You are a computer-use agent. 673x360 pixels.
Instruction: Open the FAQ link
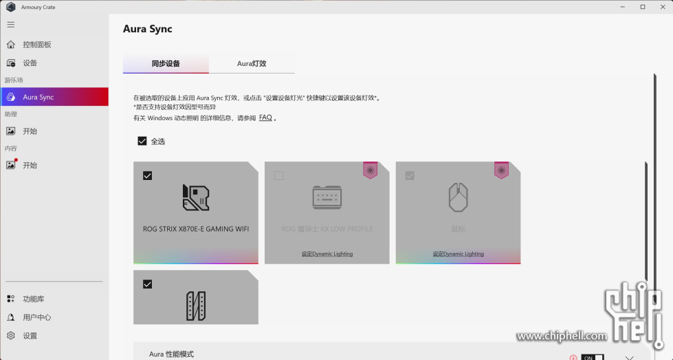(265, 117)
